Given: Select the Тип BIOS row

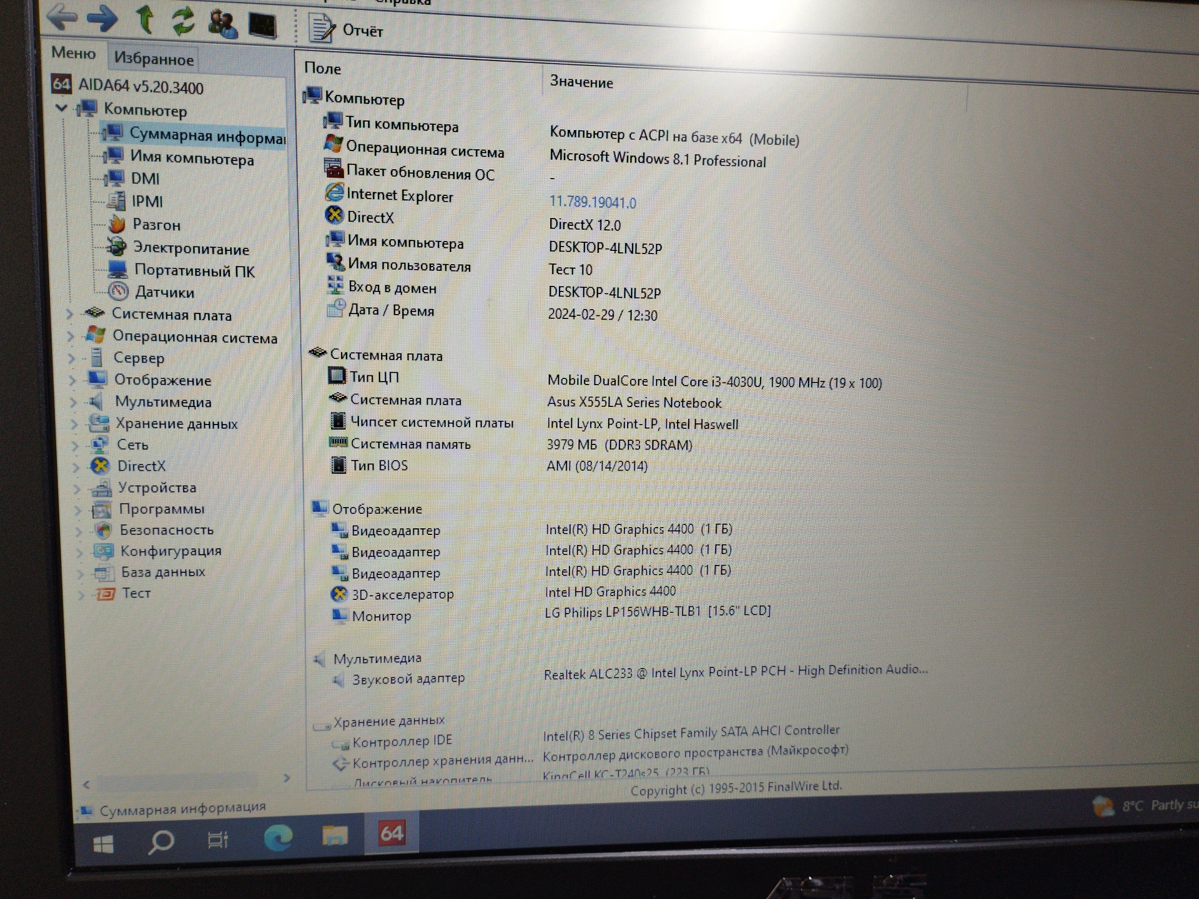Looking at the screenshot, I should coord(490,465).
